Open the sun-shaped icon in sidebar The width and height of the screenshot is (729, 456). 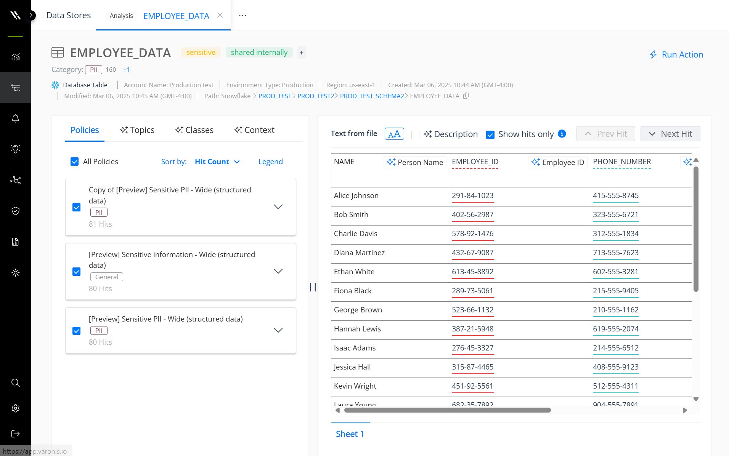click(15, 273)
